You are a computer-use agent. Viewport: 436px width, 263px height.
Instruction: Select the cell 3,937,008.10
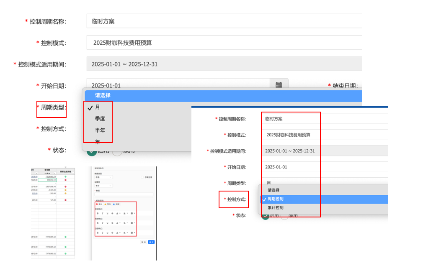coord(47,186)
